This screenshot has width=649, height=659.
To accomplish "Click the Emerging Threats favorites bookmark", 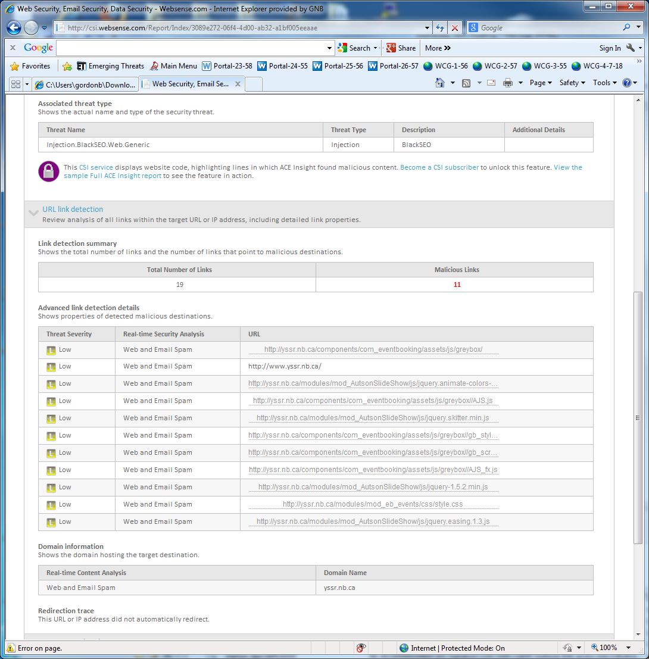I will pos(110,66).
